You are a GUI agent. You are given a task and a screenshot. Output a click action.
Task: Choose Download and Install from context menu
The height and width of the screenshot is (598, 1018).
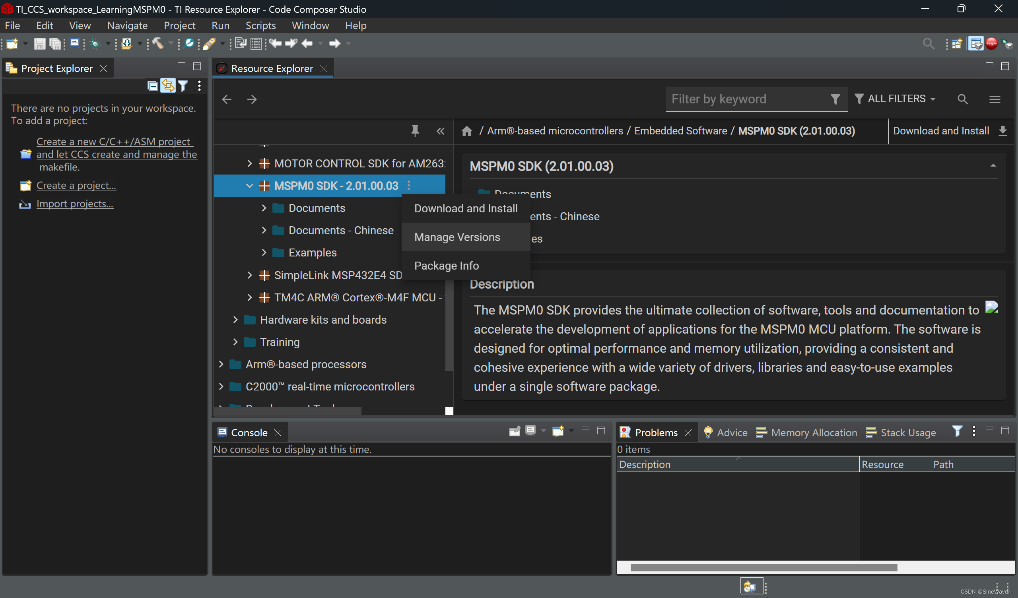click(466, 208)
